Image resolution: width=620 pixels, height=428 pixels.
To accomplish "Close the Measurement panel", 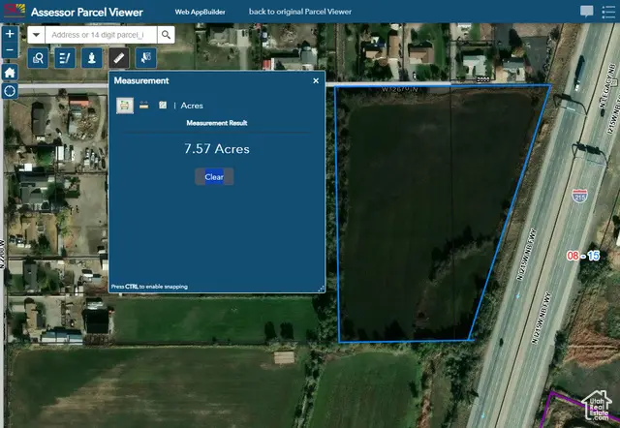I will click(316, 81).
